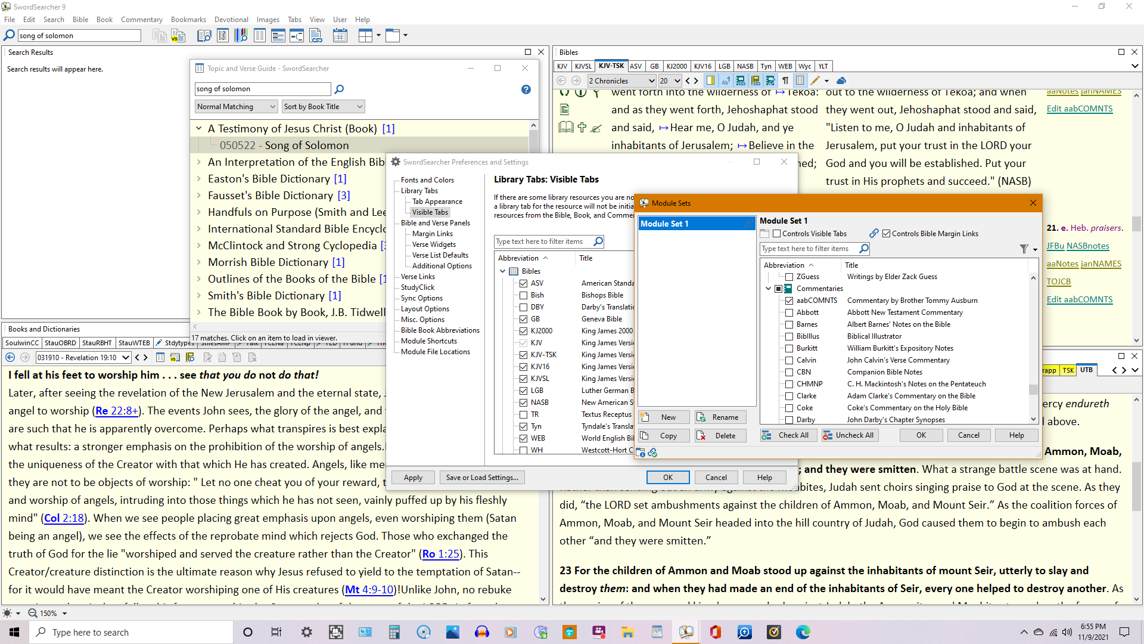The width and height of the screenshot is (1144, 644).
Task: Open the Bookmarks menu
Action: (188, 20)
